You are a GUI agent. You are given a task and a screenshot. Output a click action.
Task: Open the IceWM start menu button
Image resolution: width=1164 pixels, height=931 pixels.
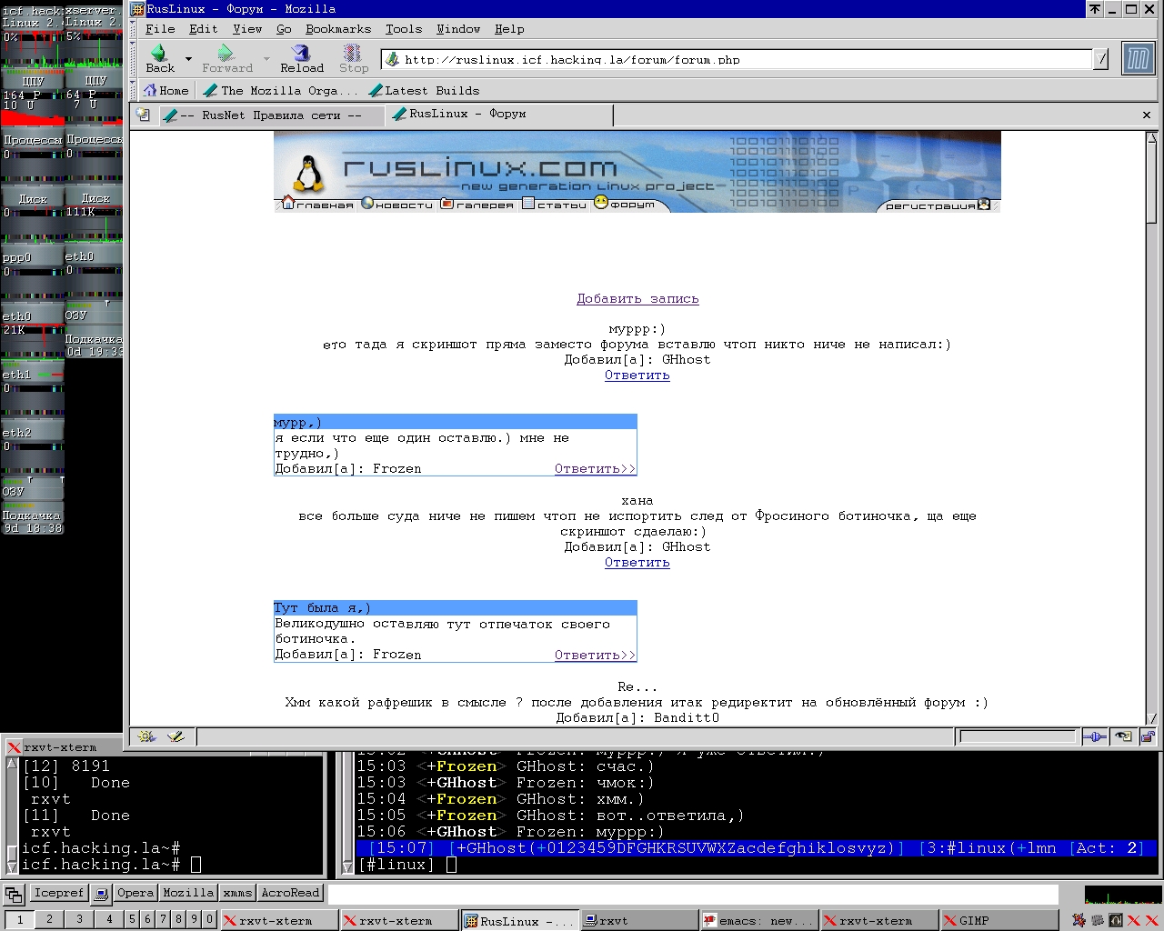click(14, 894)
